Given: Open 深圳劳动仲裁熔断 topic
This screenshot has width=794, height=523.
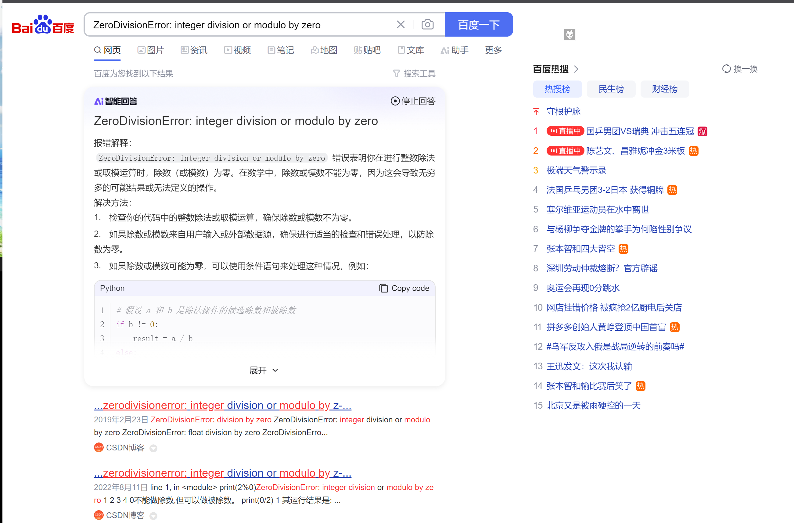Looking at the screenshot, I should (x=602, y=268).
